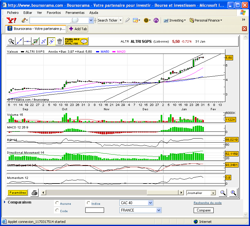Viewport: 250px width, 226px height.
Task: Click the volume 1122K value label
Action: pos(231,119)
